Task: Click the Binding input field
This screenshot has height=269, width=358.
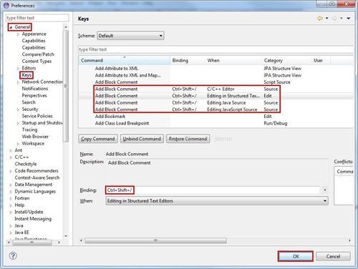Action: click(213, 190)
